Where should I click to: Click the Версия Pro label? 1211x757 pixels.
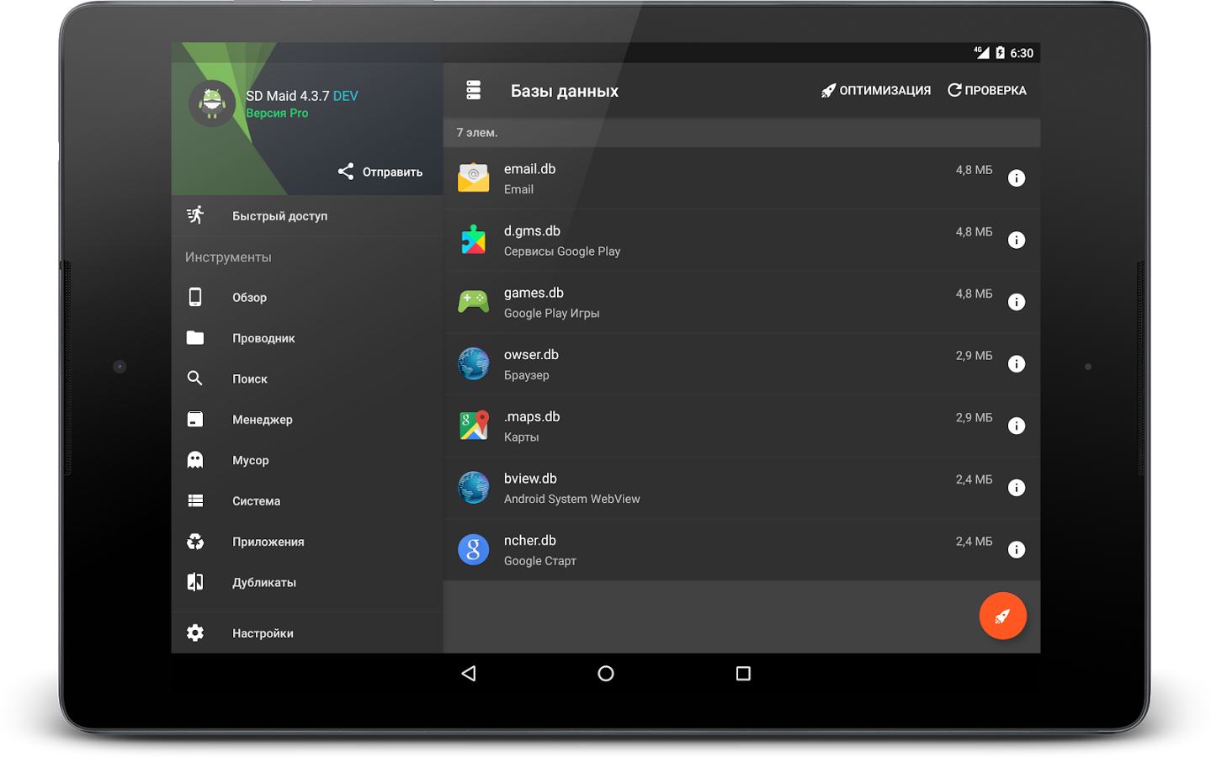(277, 114)
